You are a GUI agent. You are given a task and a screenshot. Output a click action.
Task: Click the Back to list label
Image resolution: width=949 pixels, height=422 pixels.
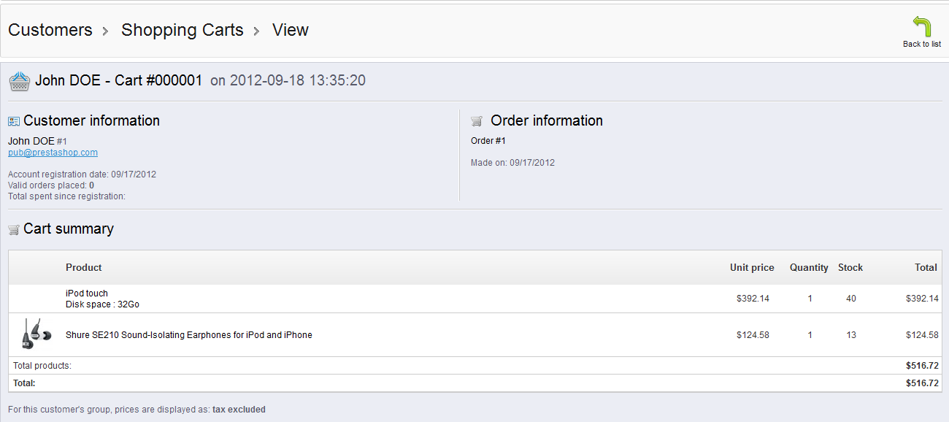click(921, 44)
